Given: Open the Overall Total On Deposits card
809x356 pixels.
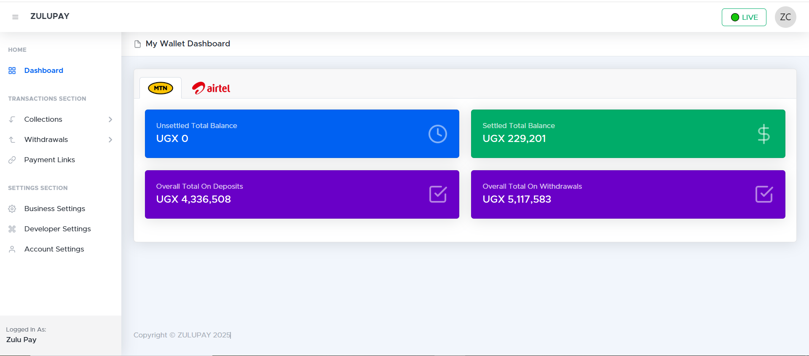Looking at the screenshot, I should pyautogui.click(x=302, y=194).
